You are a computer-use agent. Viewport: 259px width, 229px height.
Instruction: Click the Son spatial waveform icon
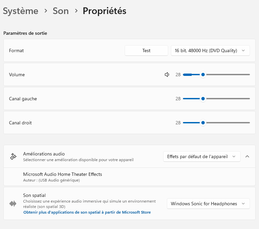click(x=13, y=204)
